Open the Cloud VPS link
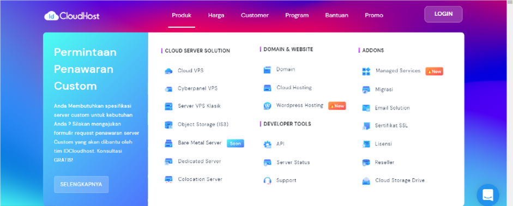 point(191,71)
